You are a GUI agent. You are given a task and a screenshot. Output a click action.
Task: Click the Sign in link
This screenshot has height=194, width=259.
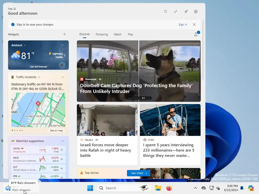pyautogui.click(x=183, y=25)
